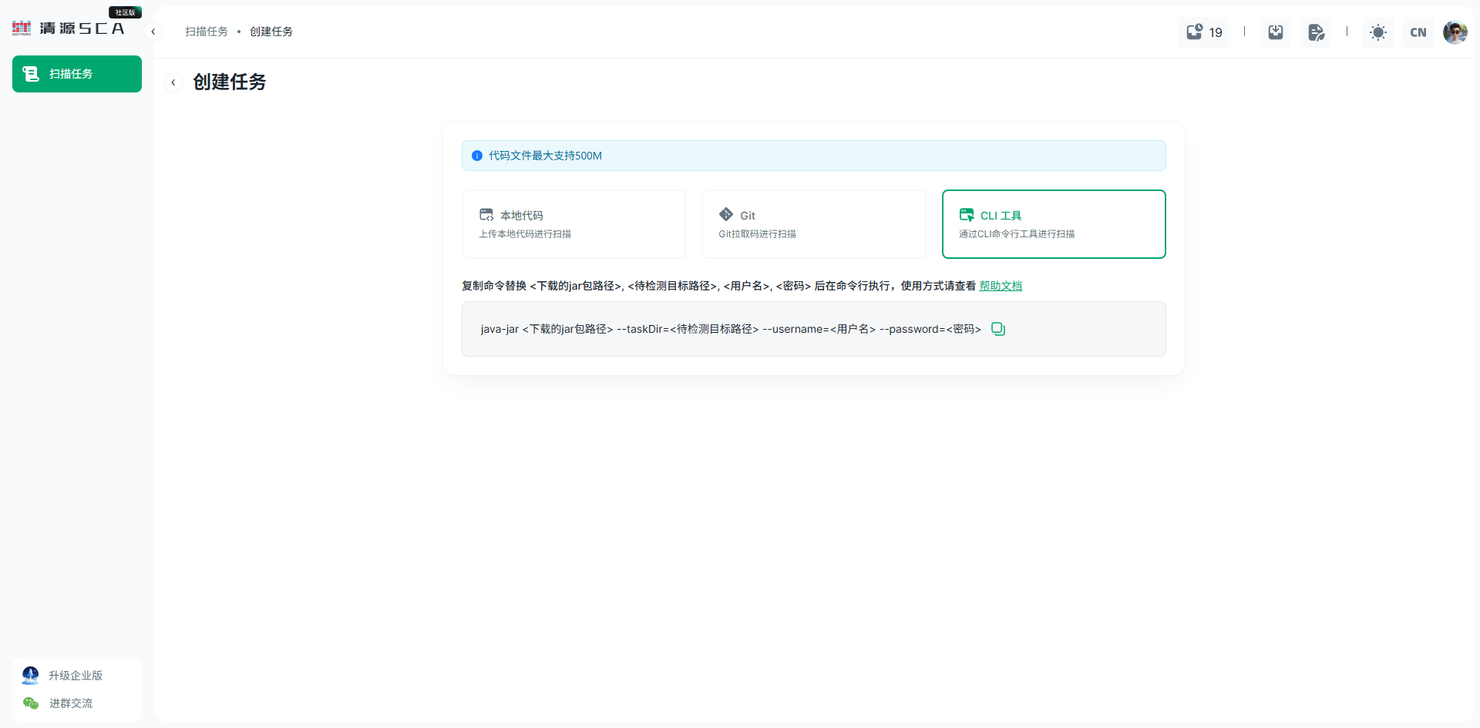
Task: Click the java-jar command code box
Action: pos(728,329)
